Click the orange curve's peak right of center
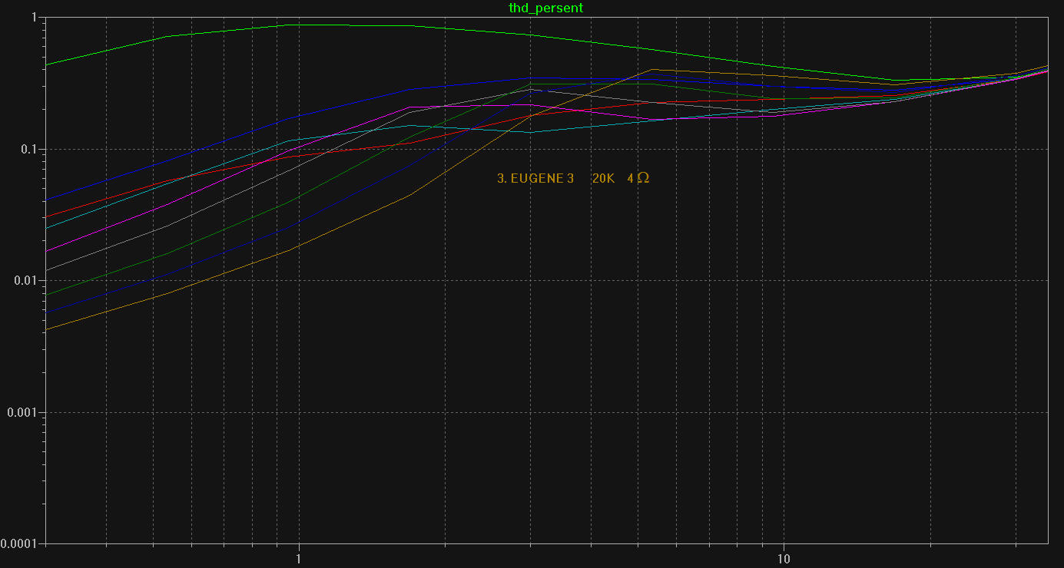 coord(652,70)
